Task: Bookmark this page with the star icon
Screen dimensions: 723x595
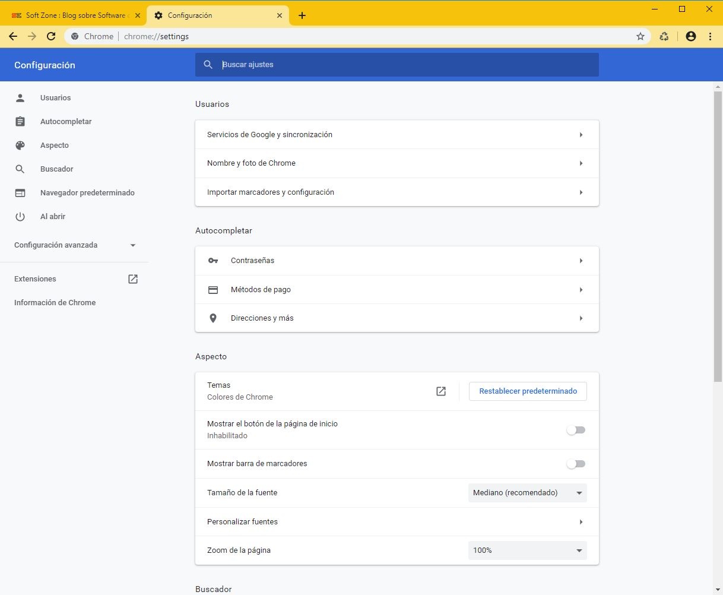Action: tap(640, 36)
